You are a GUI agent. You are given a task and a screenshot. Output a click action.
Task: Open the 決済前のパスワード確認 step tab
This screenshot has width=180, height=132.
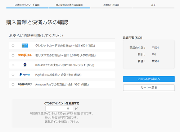coord(27,5)
